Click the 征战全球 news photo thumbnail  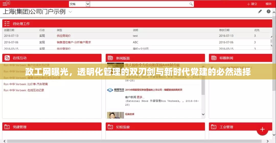(116, 115)
